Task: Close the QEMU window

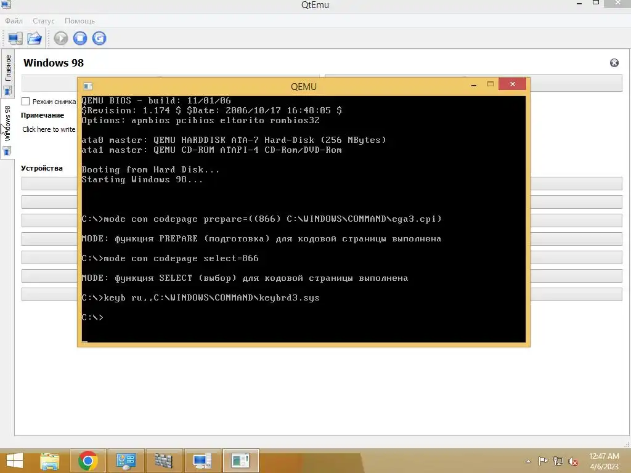Action: [x=512, y=84]
